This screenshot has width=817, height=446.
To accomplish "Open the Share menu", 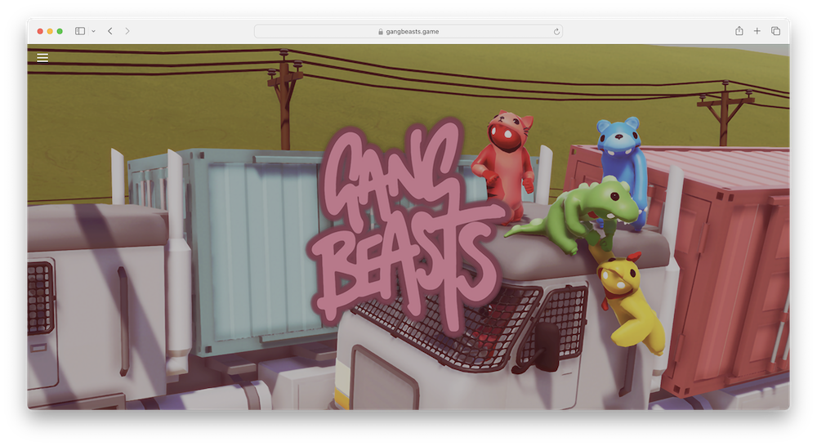I will pos(739,31).
